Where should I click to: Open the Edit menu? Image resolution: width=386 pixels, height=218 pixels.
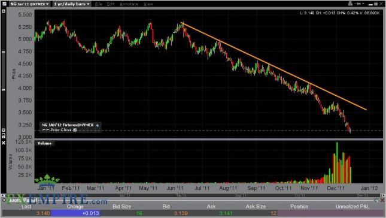[111, 4]
